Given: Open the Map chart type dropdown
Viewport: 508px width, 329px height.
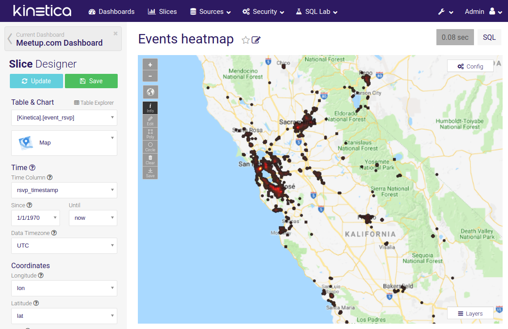Looking at the screenshot, I should pos(64,143).
